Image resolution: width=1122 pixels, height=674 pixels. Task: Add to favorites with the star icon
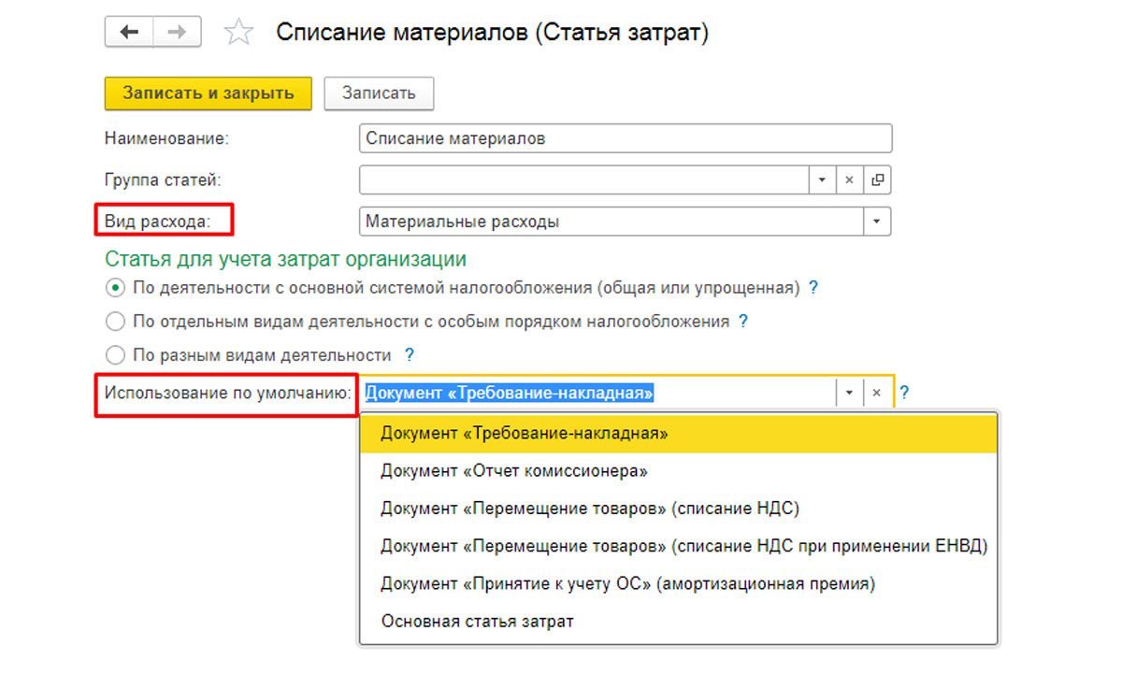(x=239, y=34)
